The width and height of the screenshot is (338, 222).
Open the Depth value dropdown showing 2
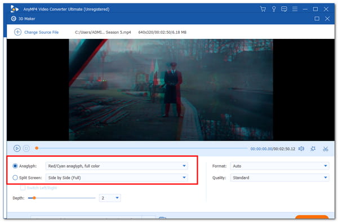pyautogui.click(x=110, y=198)
